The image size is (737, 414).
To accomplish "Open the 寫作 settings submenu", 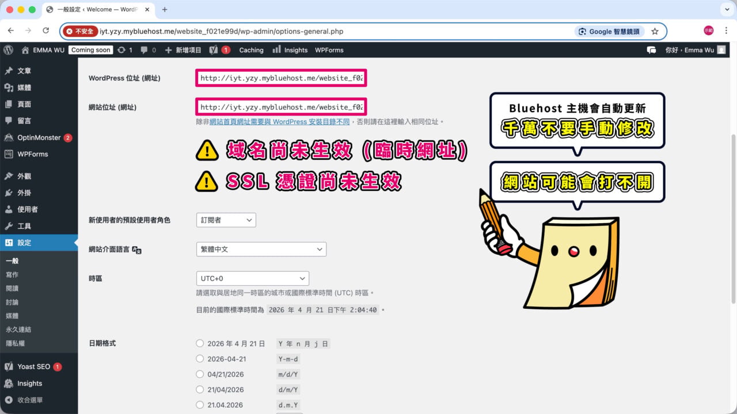I will [x=12, y=274].
